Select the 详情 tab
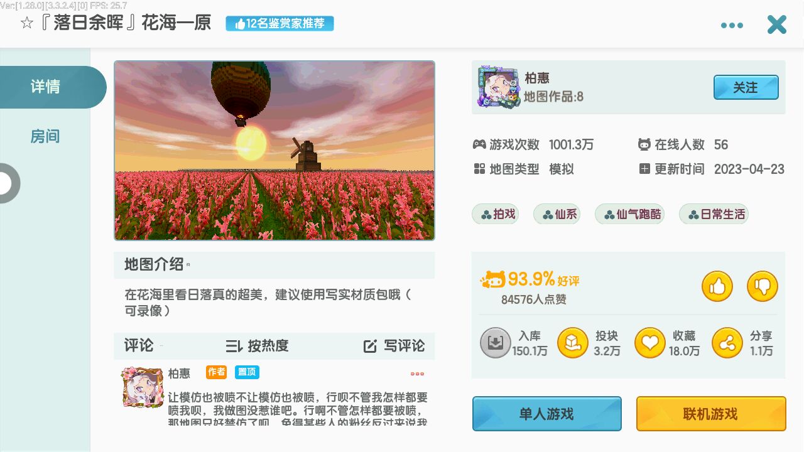 pos(45,87)
